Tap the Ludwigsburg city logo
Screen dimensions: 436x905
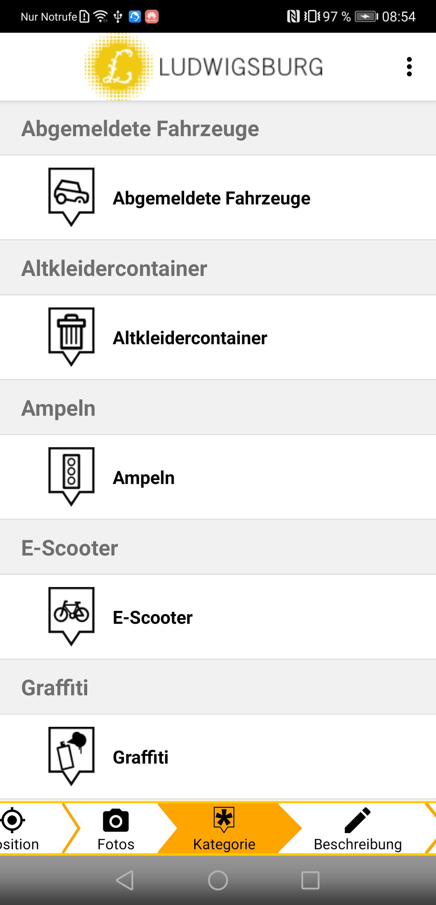pos(204,67)
